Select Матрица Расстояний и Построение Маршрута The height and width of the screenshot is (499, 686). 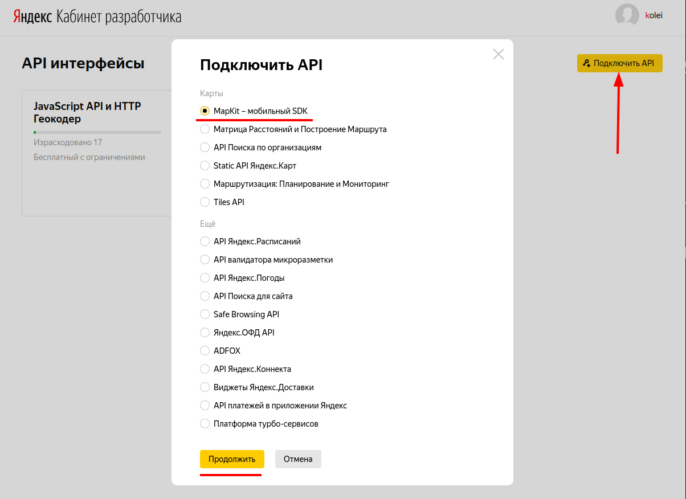[x=205, y=129]
